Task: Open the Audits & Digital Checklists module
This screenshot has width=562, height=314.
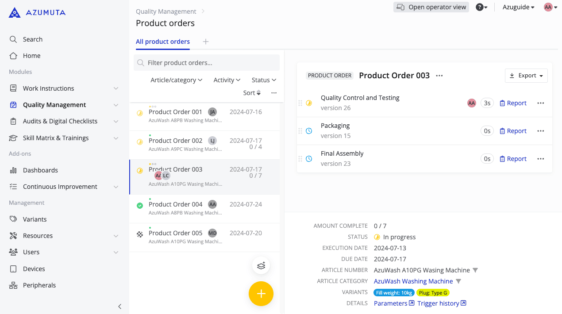Action: pyautogui.click(x=60, y=121)
